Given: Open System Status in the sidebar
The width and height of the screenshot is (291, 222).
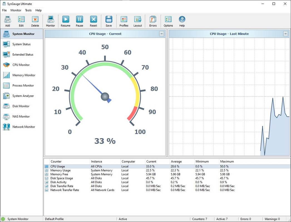Looking at the screenshot, I should point(21,44).
